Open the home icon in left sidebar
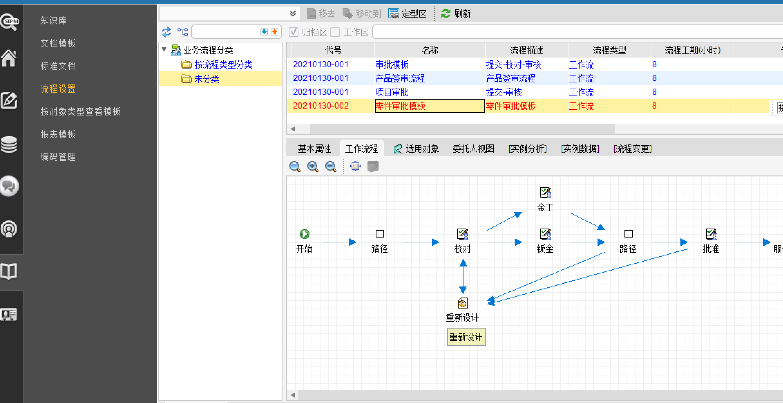The image size is (783, 403). [9, 58]
